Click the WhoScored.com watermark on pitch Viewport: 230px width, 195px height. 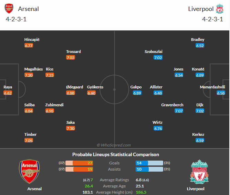coord(114,145)
